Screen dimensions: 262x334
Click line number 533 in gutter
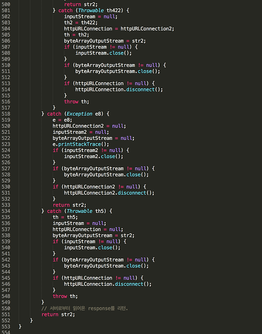point(6,205)
